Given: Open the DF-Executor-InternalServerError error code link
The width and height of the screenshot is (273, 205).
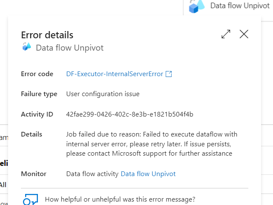Looking at the screenshot, I should pyautogui.click(x=115, y=74).
